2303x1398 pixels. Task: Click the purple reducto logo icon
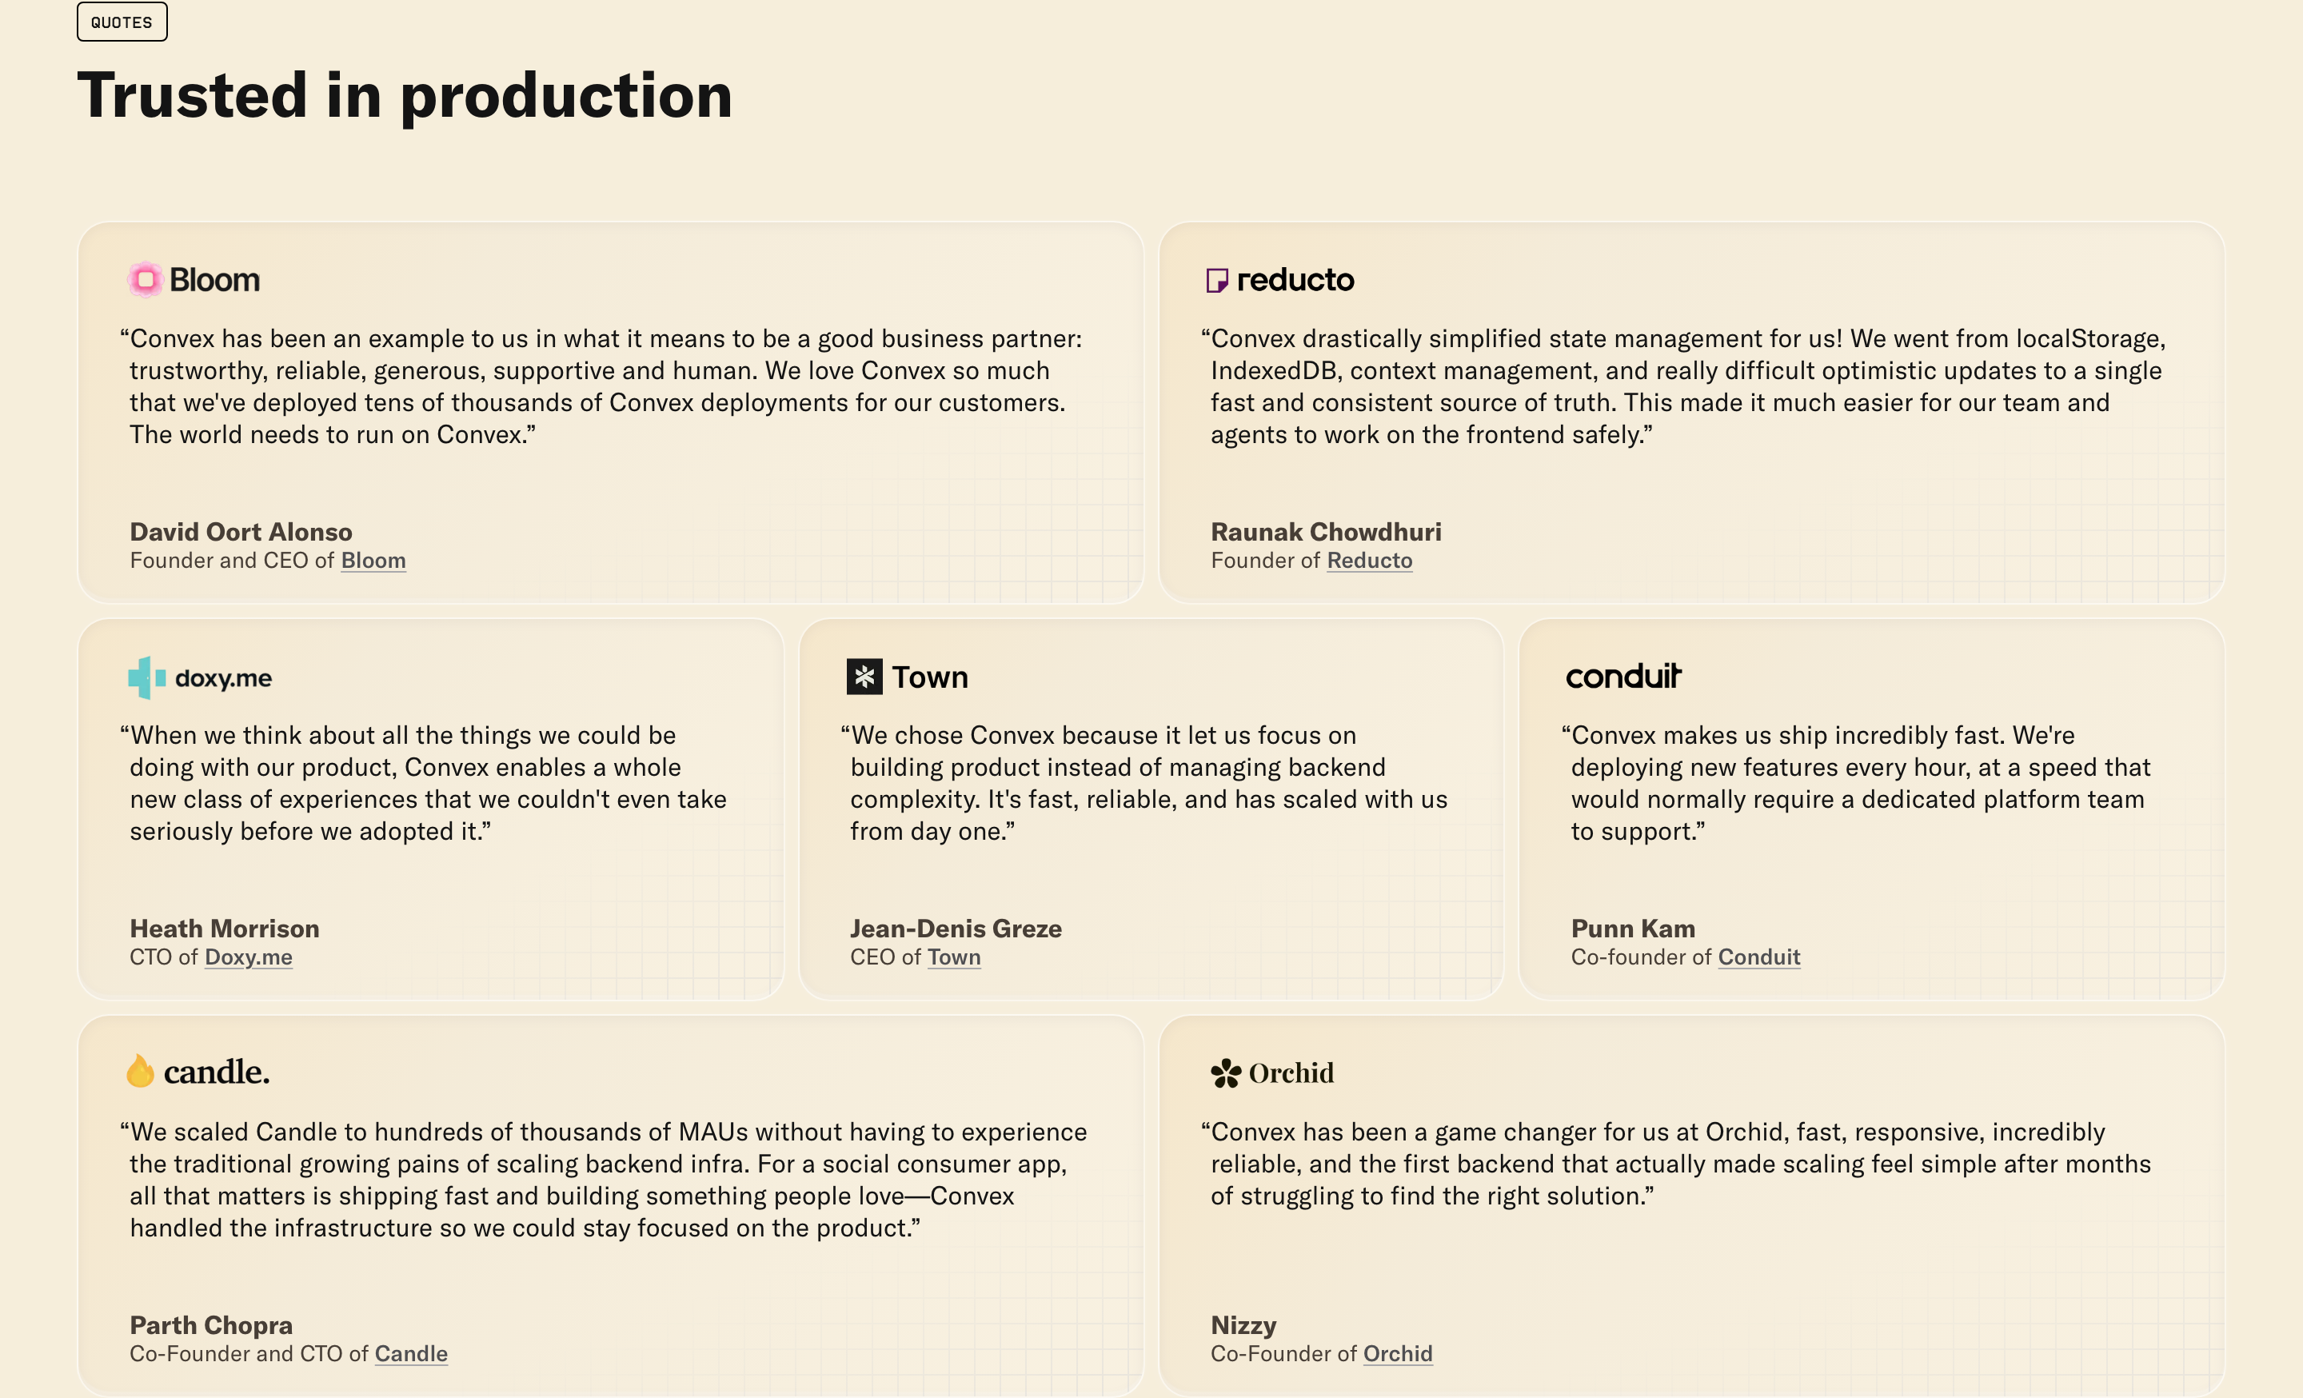tap(1216, 281)
